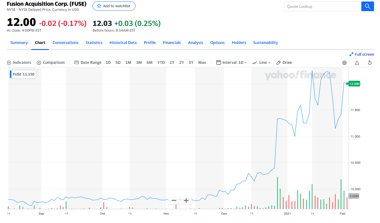The image size is (380, 223).
Task: Click the 2.02M volume label
Action: (354, 196)
